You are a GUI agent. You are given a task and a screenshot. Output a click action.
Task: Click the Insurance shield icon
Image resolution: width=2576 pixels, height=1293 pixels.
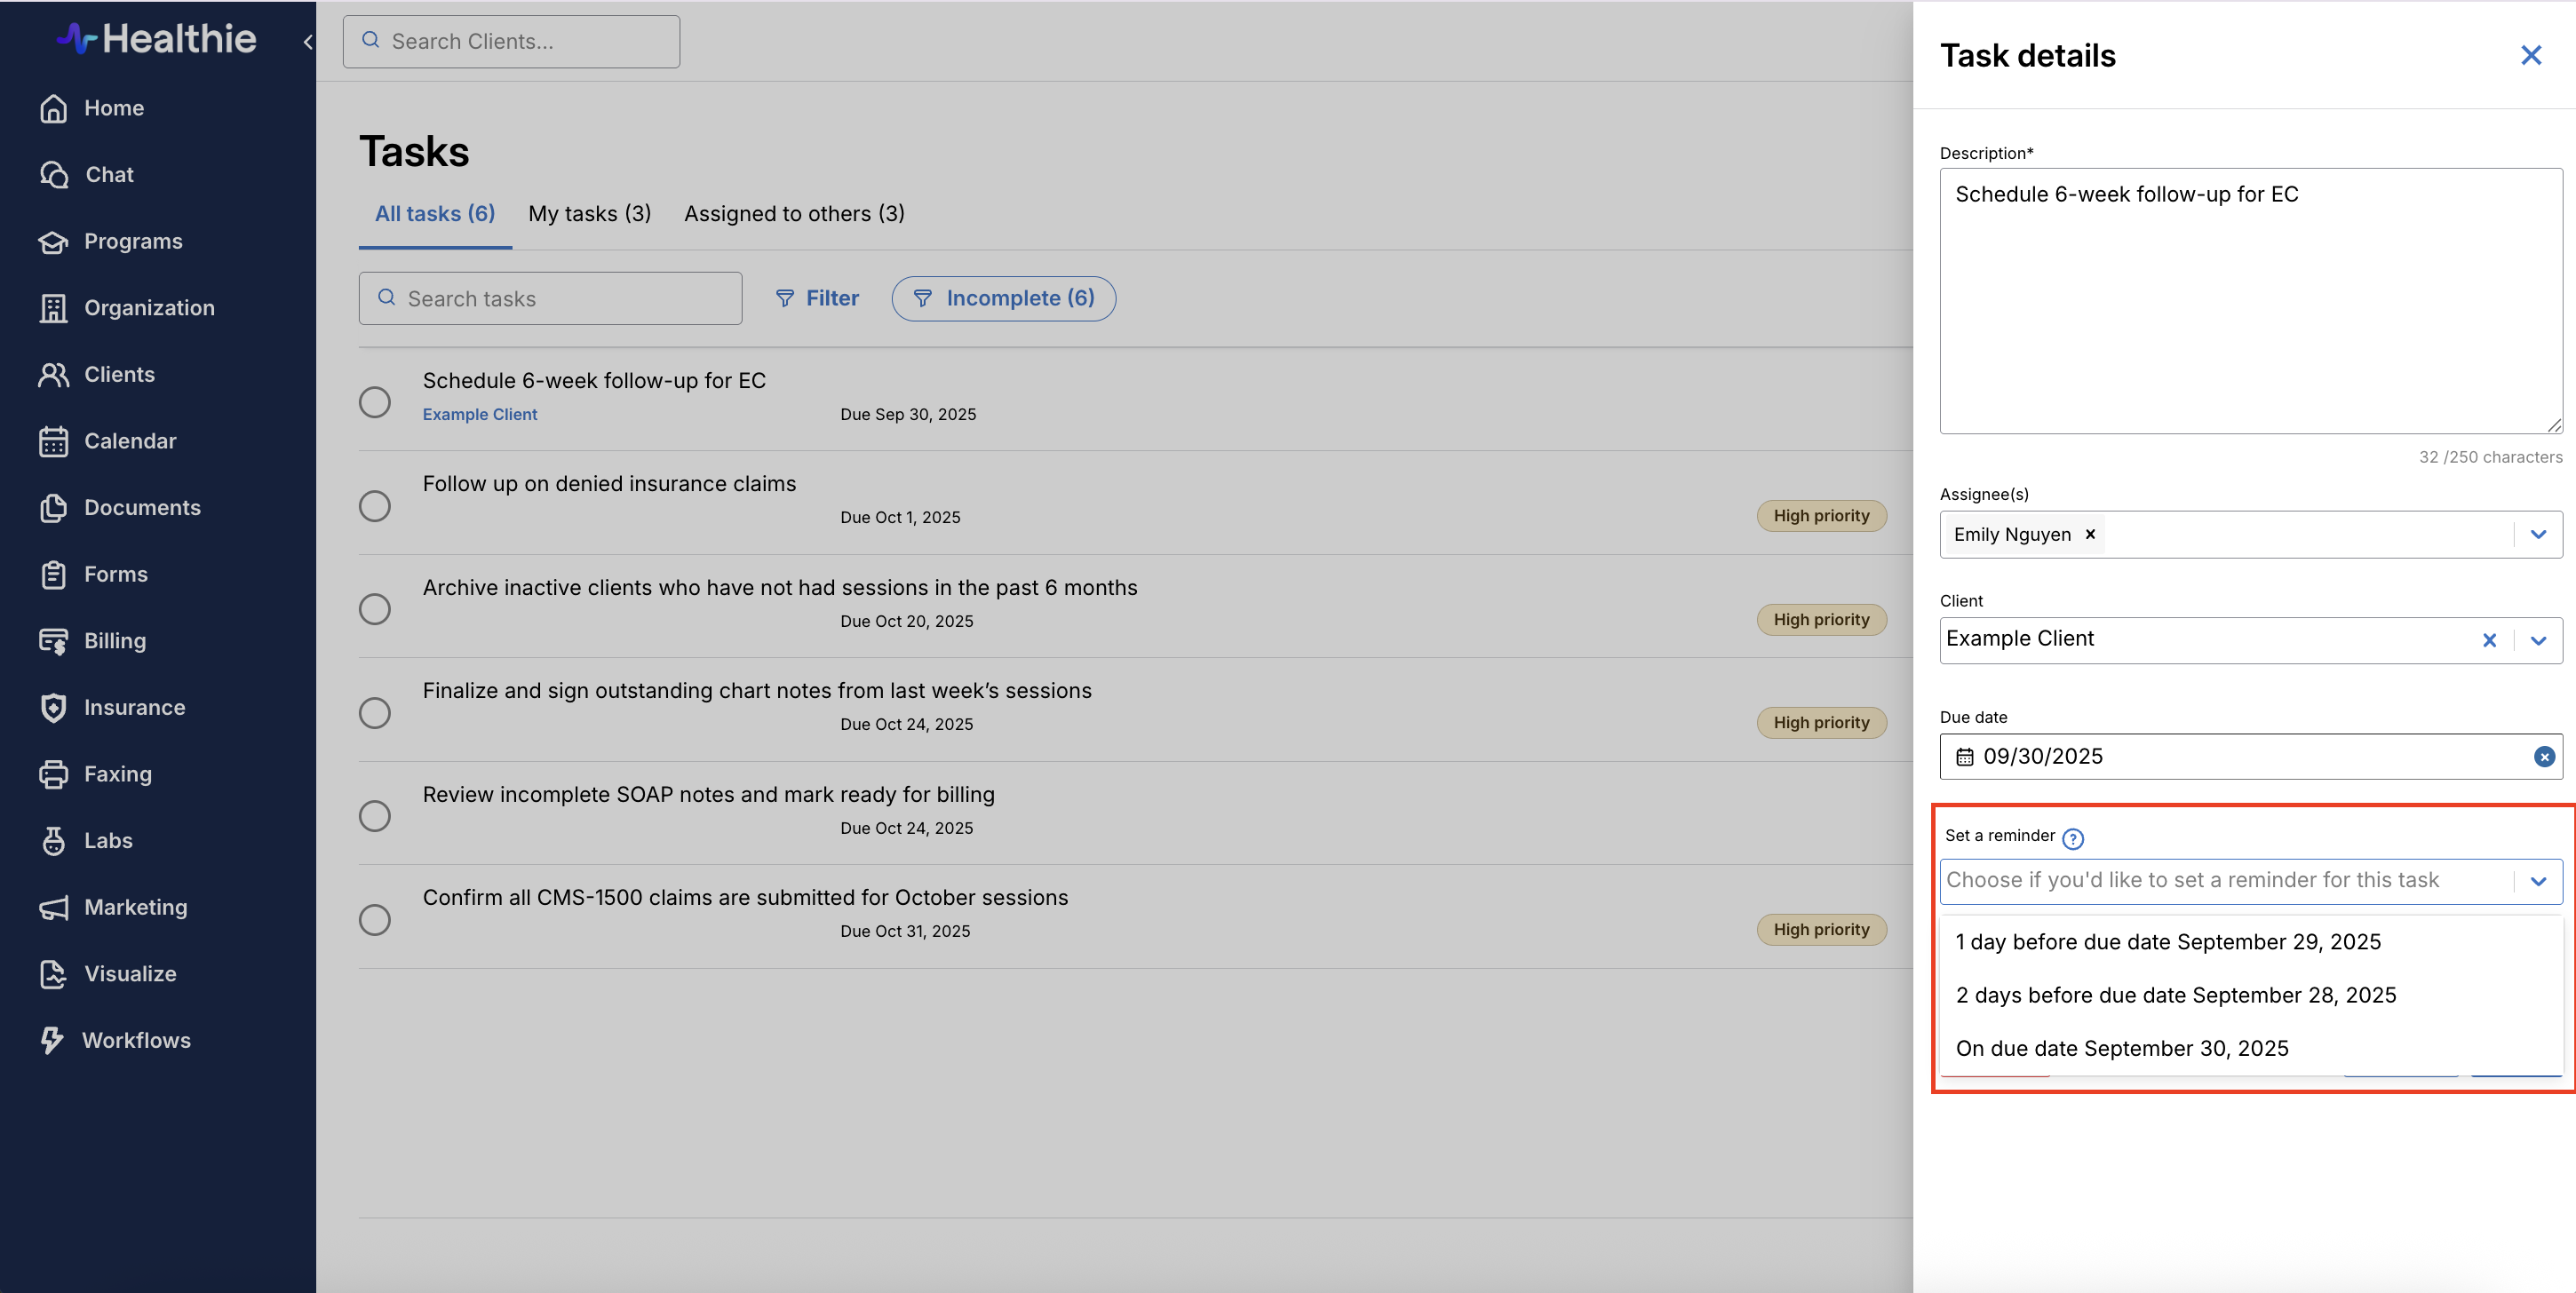coord(54,708)
